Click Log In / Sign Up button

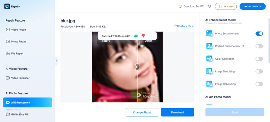252,6
